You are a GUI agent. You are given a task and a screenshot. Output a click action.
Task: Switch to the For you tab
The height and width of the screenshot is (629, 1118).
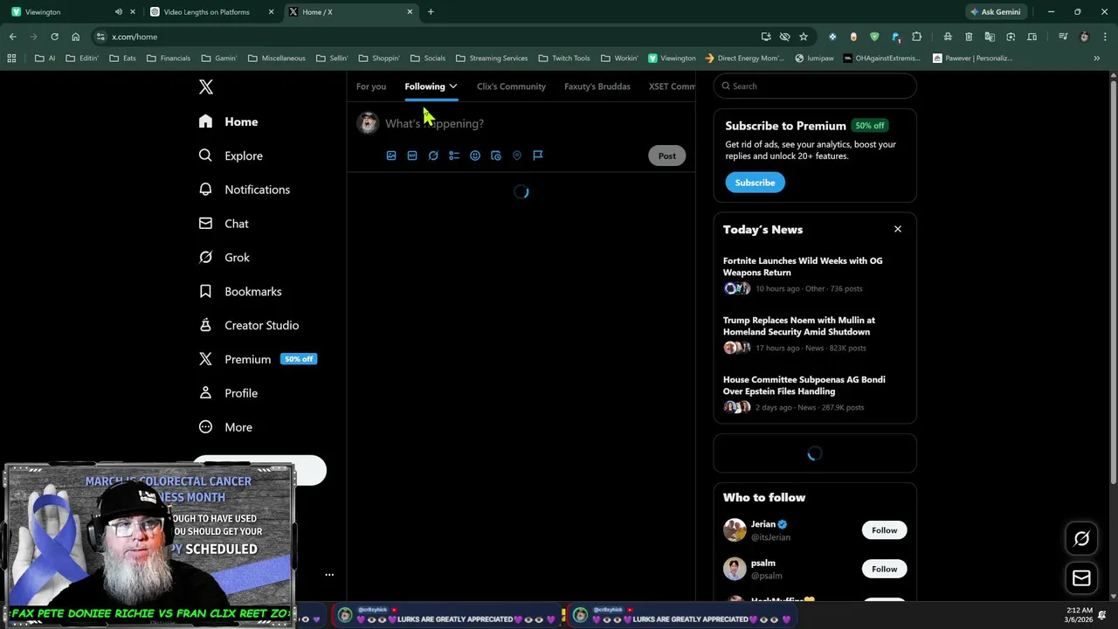[371, 86]
